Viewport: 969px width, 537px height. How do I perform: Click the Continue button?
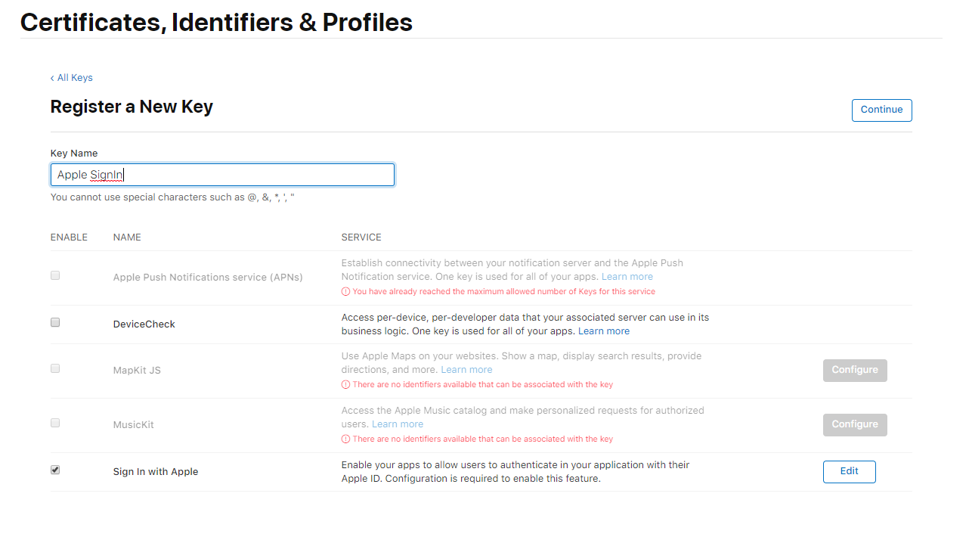tap(881, 110)
